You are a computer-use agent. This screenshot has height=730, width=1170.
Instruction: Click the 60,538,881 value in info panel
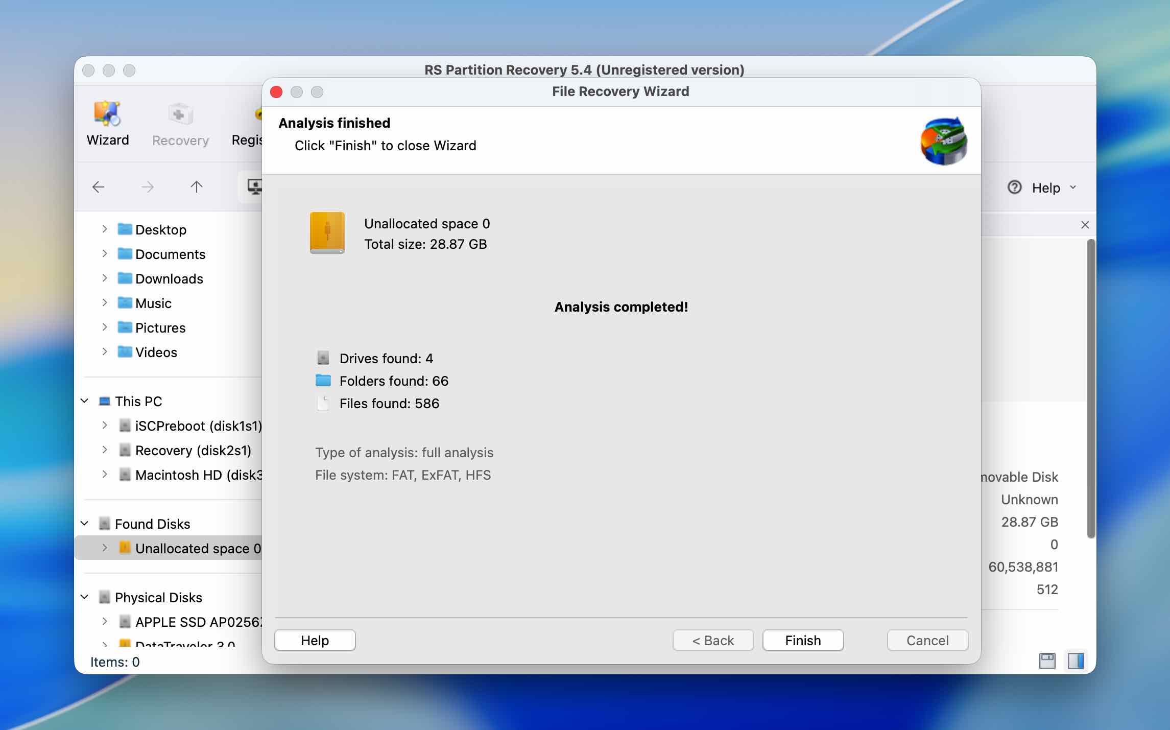click(1023, 567)
